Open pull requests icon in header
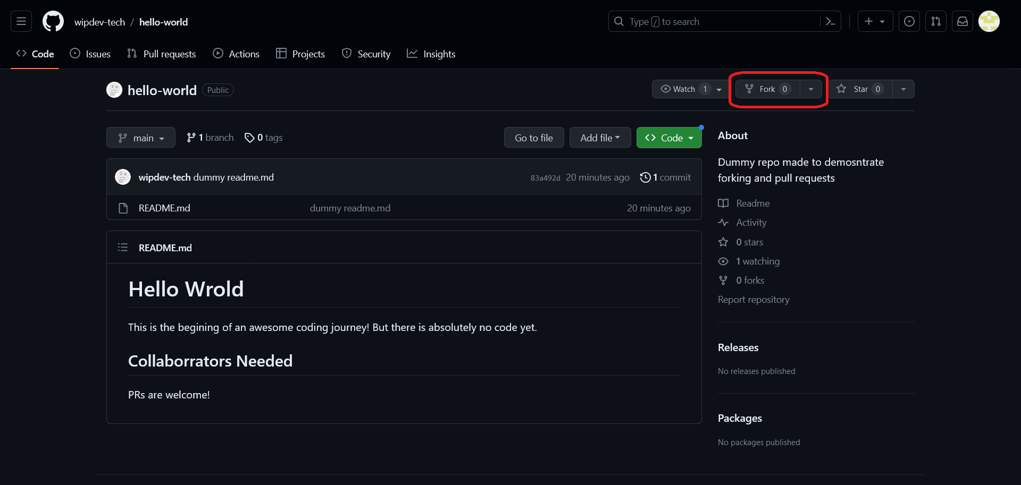 [x=936, y=21]
